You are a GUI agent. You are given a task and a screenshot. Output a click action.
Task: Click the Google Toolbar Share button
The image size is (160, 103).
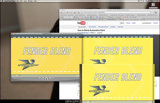(x=92, y=17)
